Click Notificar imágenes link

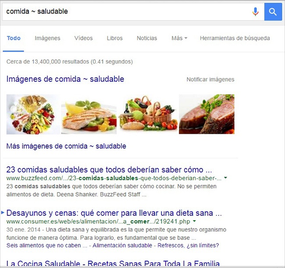210,79
